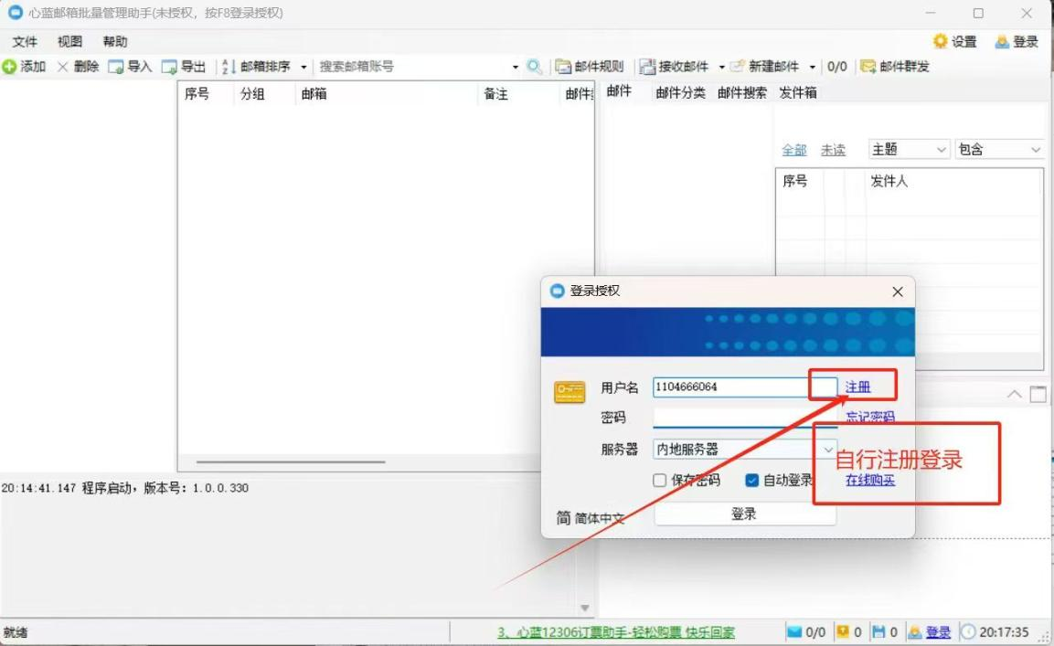Open the server (内地服务器) dropdown

(745, 449)
